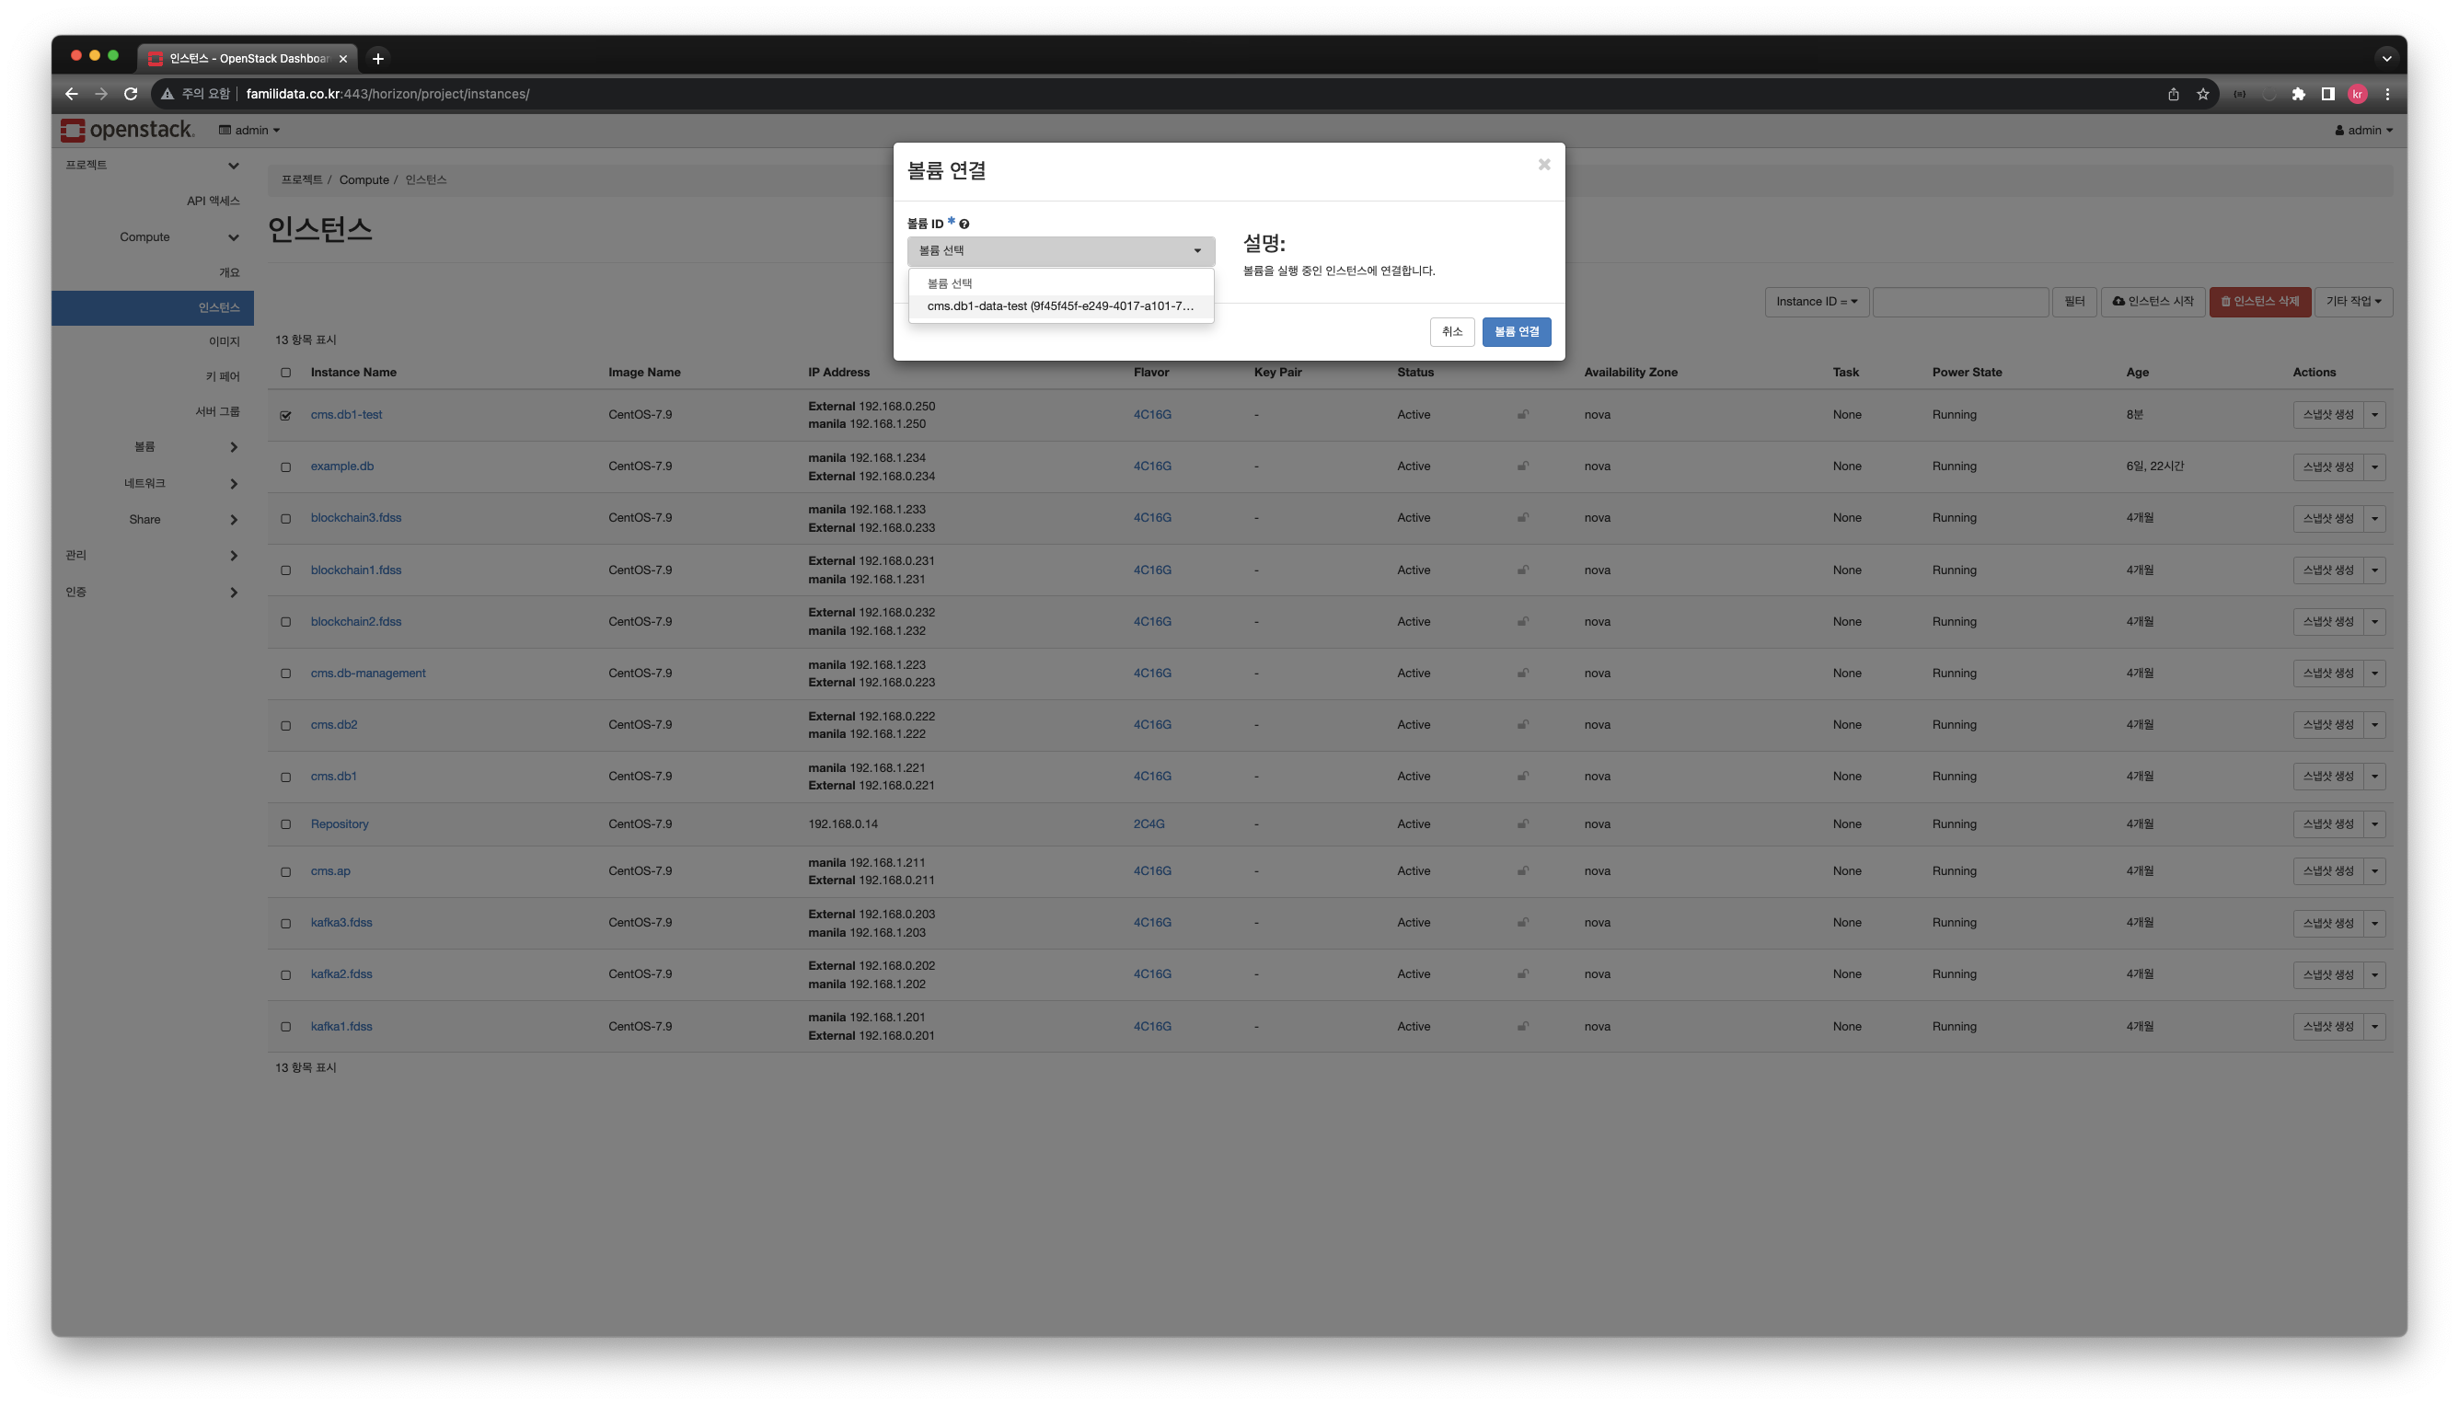Image resolution: width=2459 pixels, height=1405 pixels.
Task: Select cms.db1-data-test volume option
Action: tap(1059, 305)
